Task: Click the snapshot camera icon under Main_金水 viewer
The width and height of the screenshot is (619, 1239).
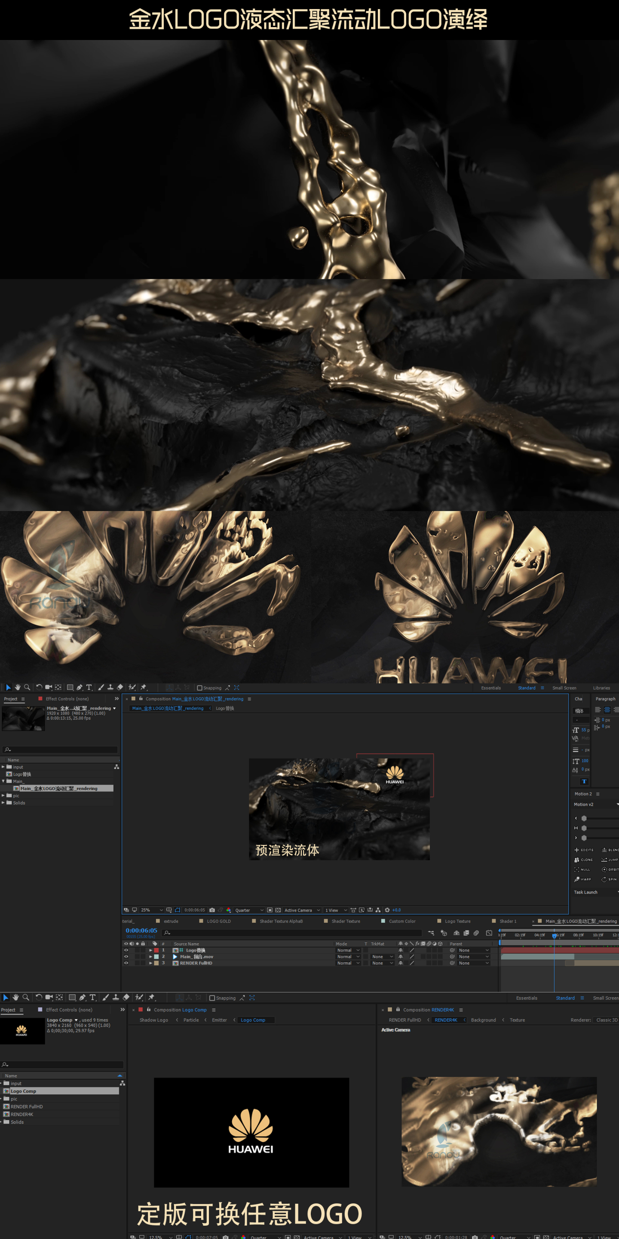Action: (x=212, y=910)
